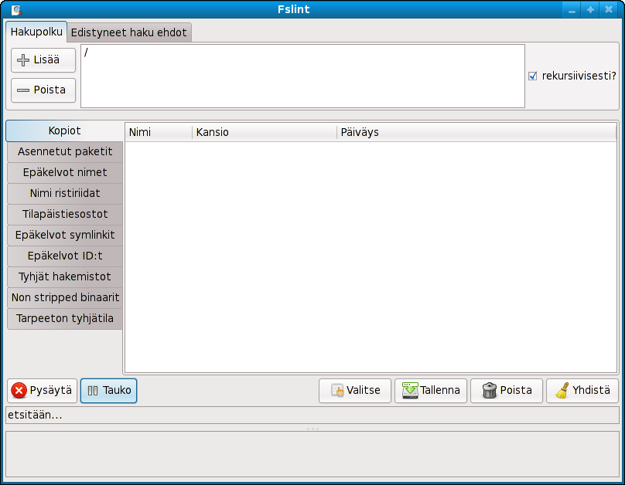This screenshot has width=625, height=485.
Task: Switch to the Hakupolku tab
Action: [x=36, y=32]
